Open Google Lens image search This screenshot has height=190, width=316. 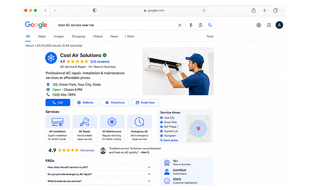(x=200, y=25)
